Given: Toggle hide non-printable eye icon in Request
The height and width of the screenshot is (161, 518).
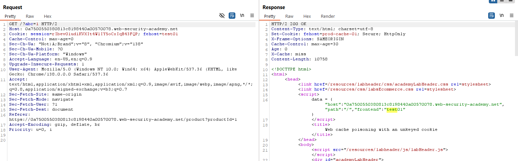Looking at the screenshot, I should pos(222,15).
